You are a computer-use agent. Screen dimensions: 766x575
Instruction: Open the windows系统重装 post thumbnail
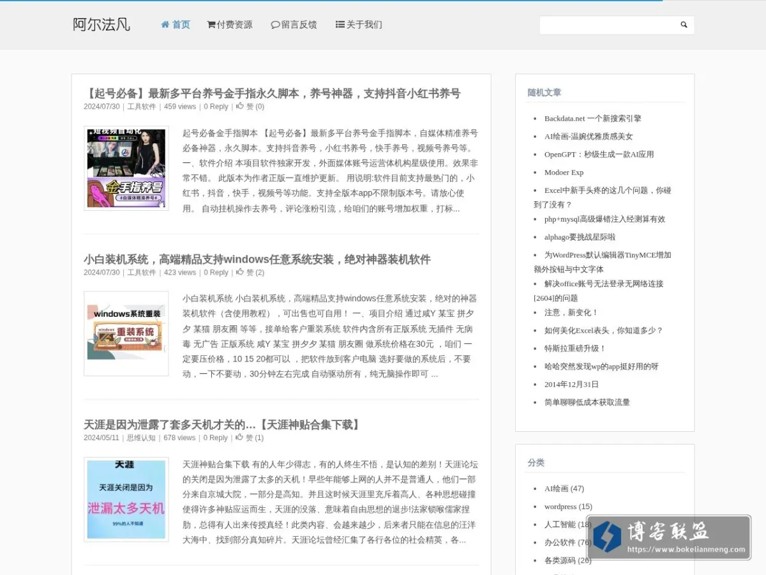pyautogui.click(x=126, y=333)
